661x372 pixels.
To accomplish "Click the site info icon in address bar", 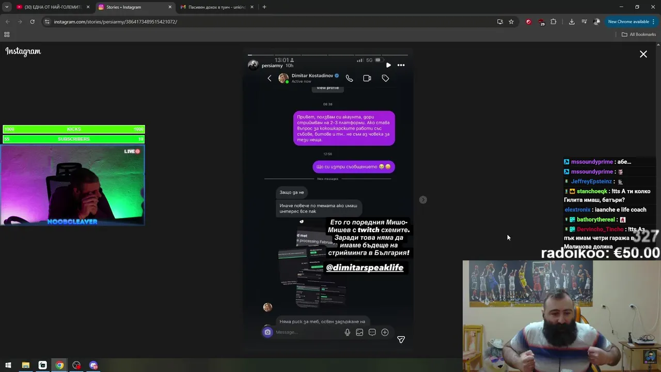I will point(47,22).
